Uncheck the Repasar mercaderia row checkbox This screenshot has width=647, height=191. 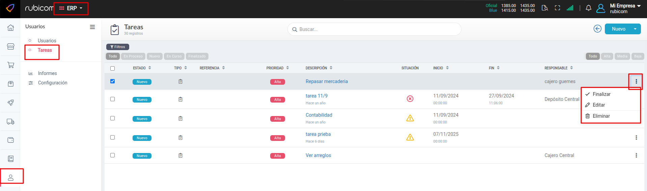(x=112, y=81)
